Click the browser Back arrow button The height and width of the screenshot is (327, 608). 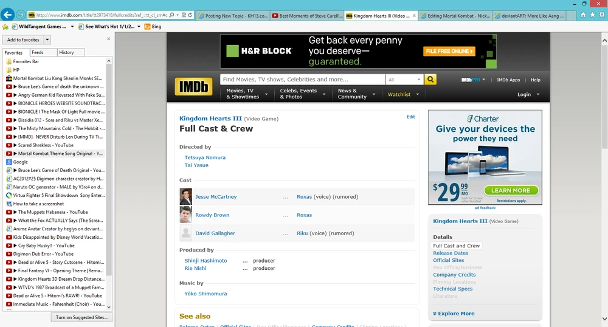tap(8, 14)
